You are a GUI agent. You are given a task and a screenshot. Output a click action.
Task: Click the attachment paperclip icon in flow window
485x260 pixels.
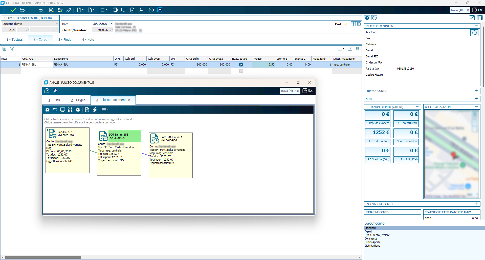95,110
